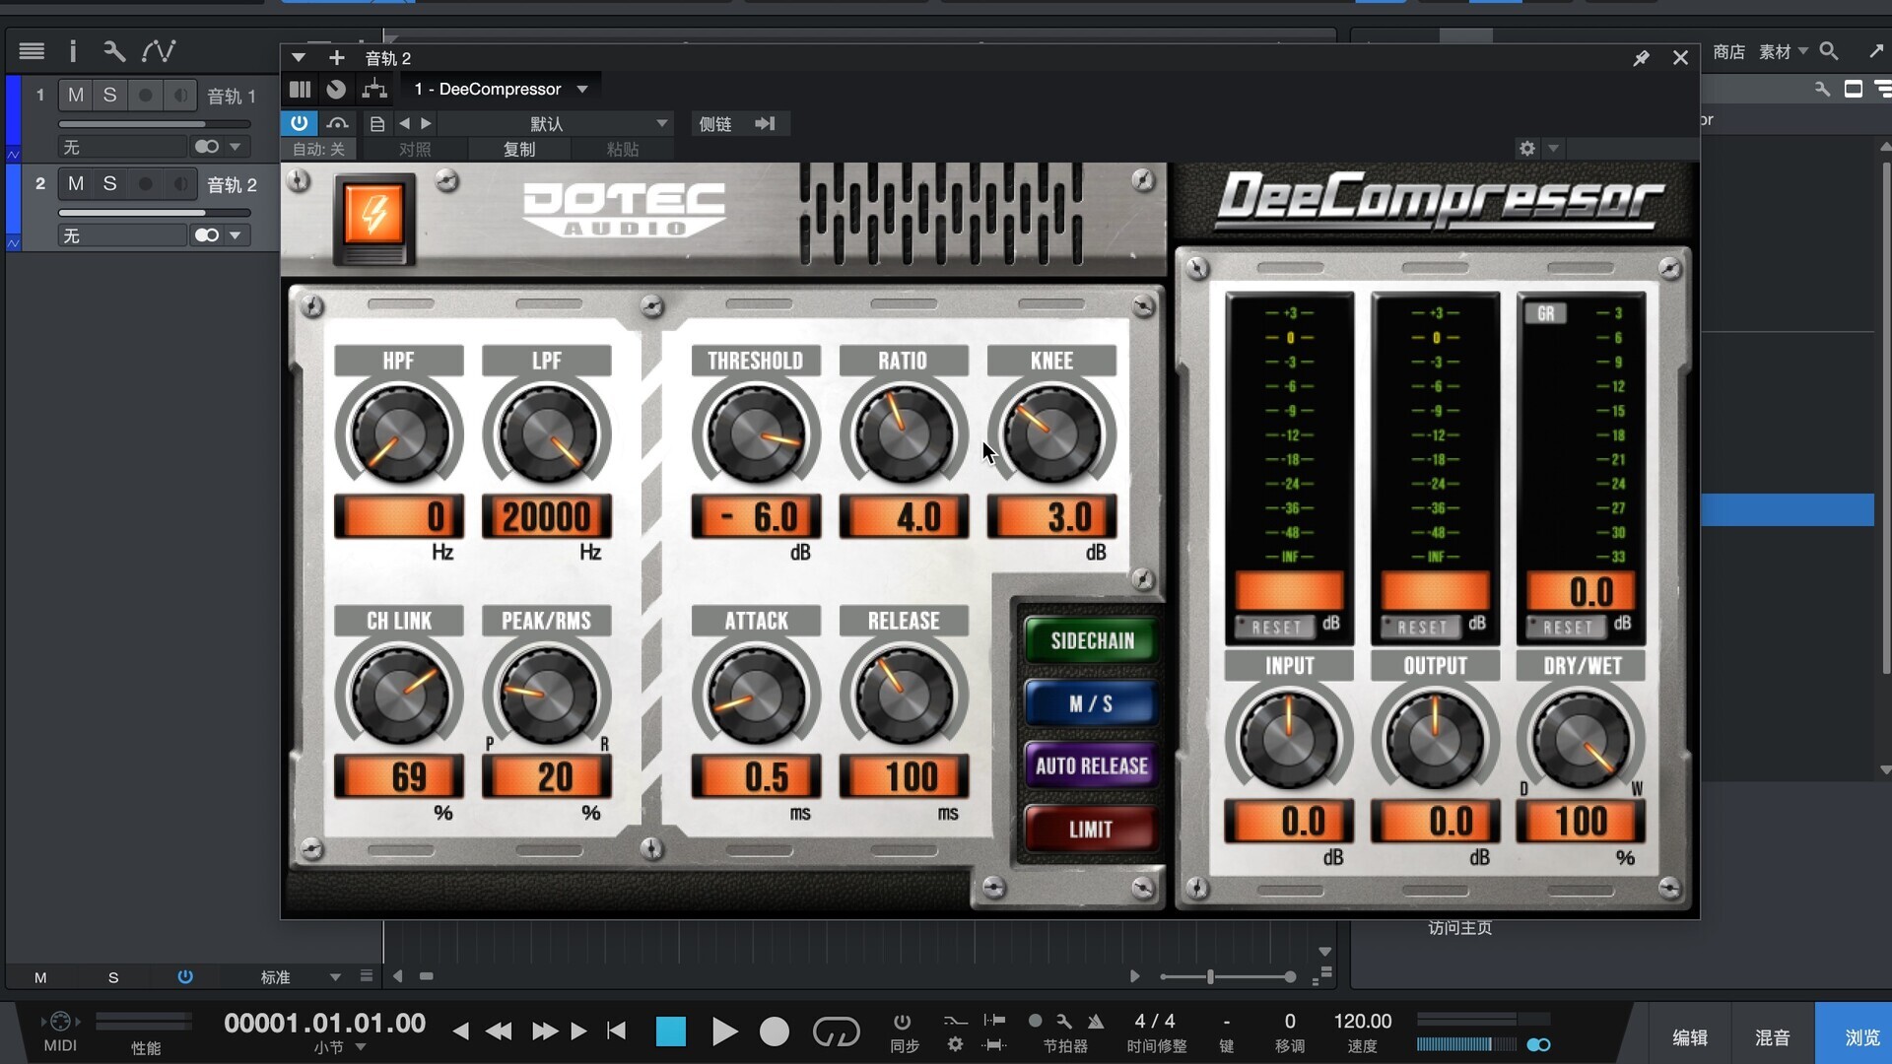Rewind the transport
This screenshot has width=1892, height=1064.
[500, 1031]
